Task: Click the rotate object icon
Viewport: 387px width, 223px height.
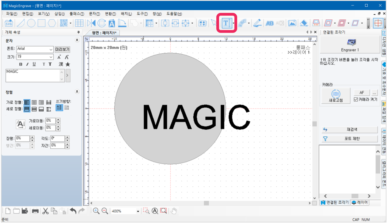Action: [101, 23]
